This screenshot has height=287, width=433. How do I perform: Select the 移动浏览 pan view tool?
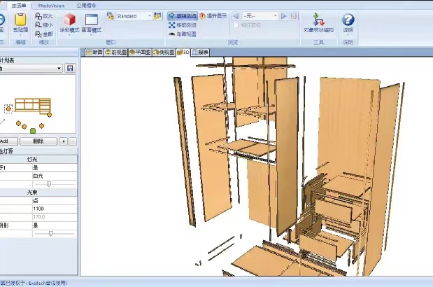182,24
